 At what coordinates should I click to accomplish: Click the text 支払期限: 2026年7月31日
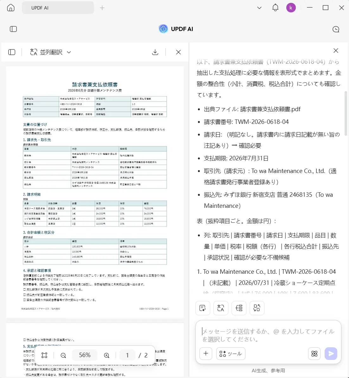[x=236, y=158]
